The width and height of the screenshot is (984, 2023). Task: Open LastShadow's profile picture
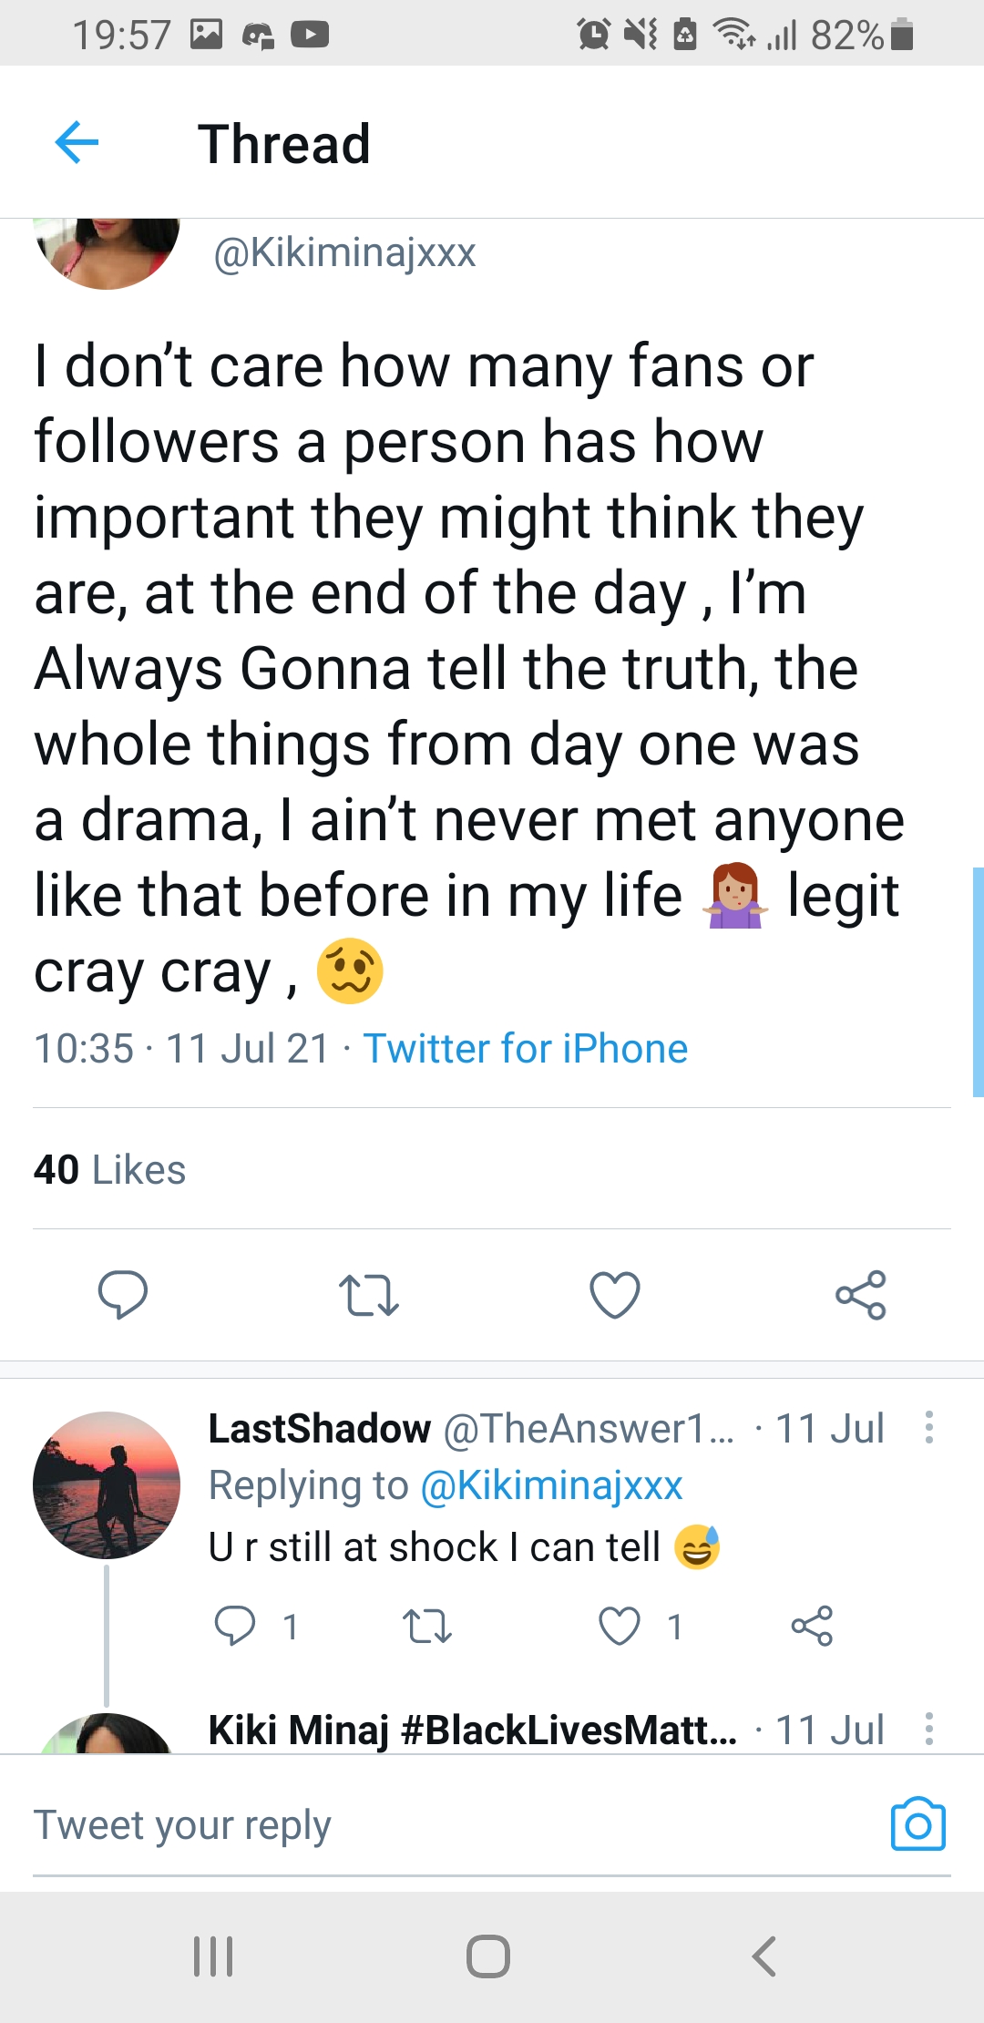107,1484
